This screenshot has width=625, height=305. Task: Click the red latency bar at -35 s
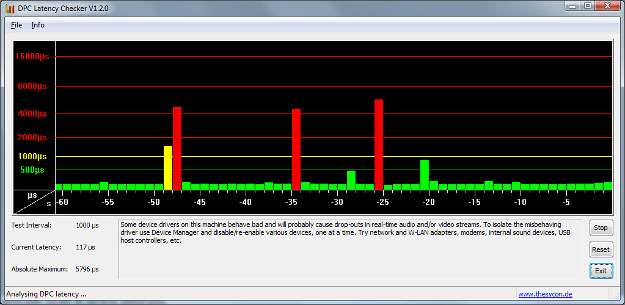coord(296,149)
